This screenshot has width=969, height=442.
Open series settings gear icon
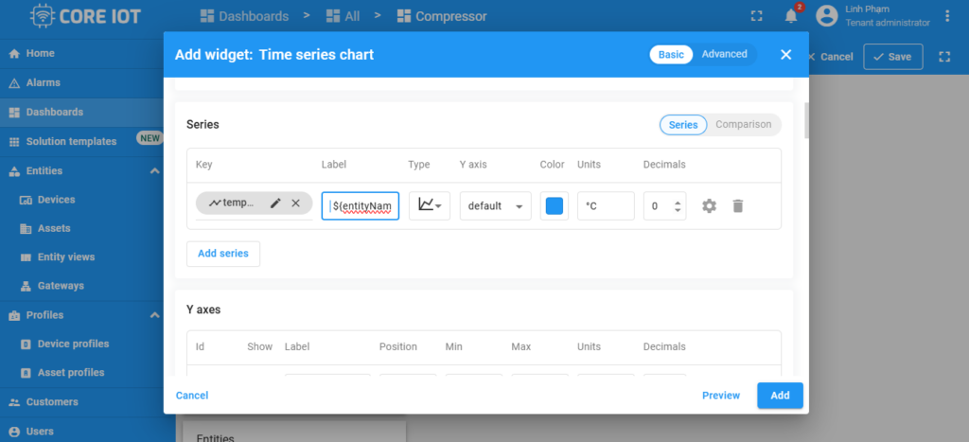pyautogui.click(x=709, y=205)
